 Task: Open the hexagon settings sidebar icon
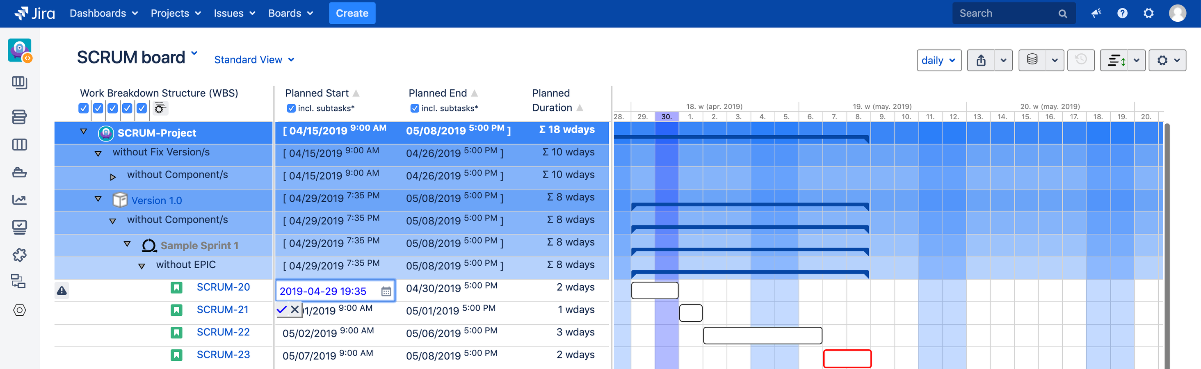point(19,310)
